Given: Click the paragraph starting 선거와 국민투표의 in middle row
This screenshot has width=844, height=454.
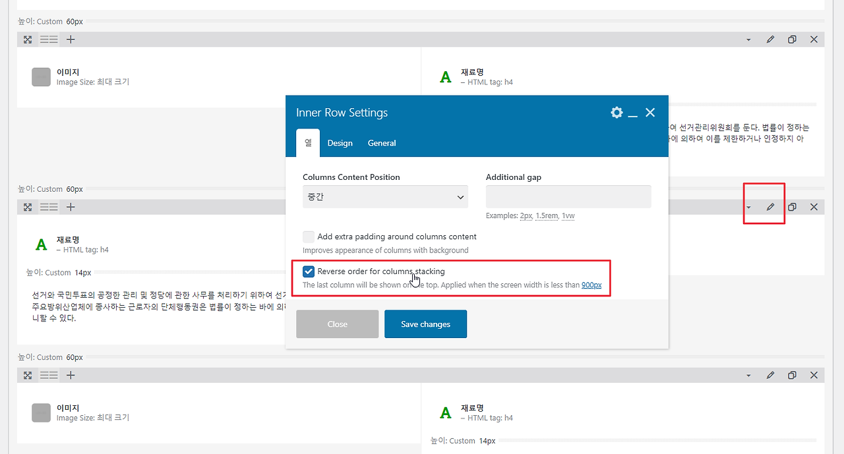Looking at the screenshot, I should (158, 306).
